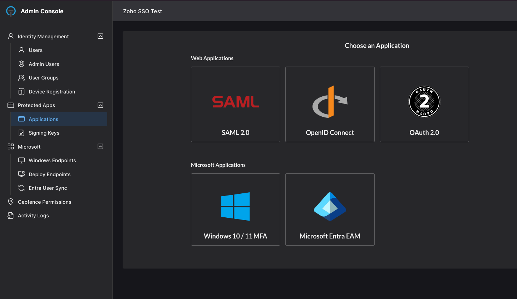Click the blue Windows logo
This screenshot has width=517, height=299.
(236, 207)
